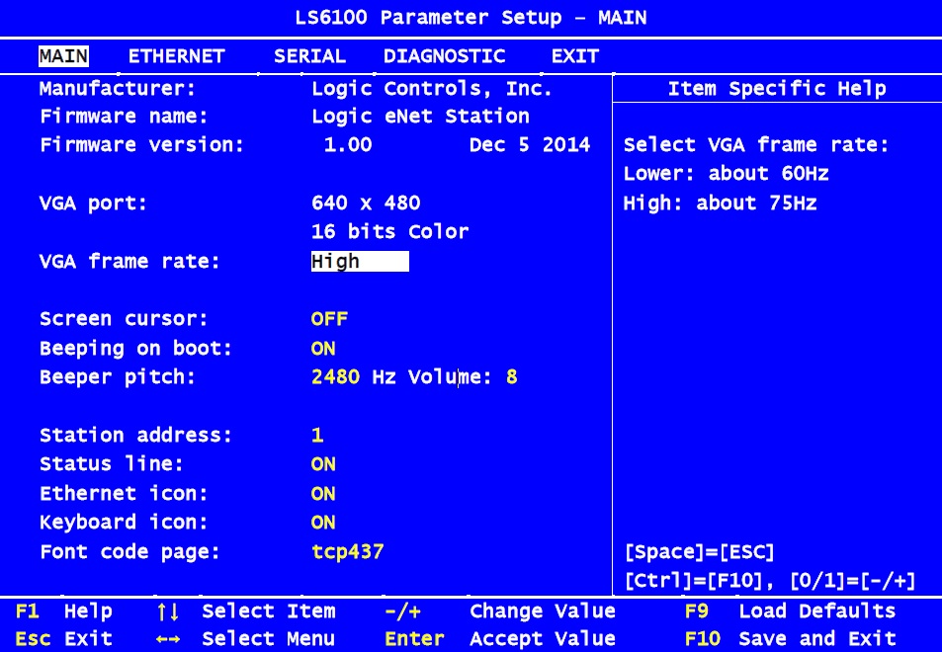Toggle the Keyboard icon ON value
This screenshot has width=942, height=652.
pyautogui.click(x=323, y=523)
